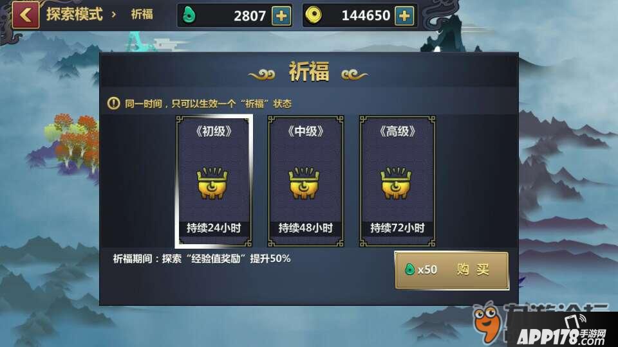Tap the warning info icon

[x=113, y=103]
